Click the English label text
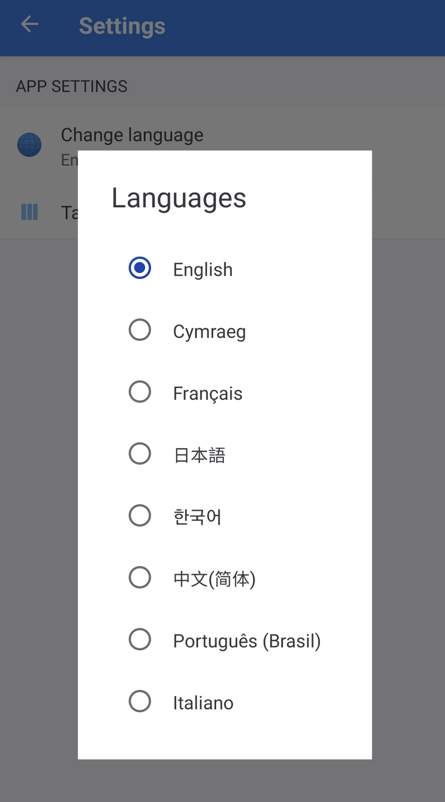Screen dimensions: 445x802 (x=202, y=269)
